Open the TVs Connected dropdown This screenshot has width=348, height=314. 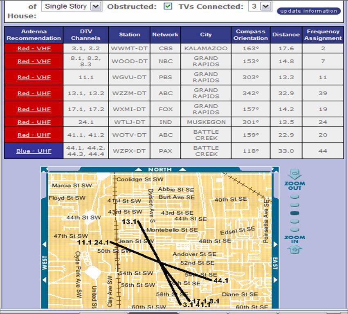(260, 6)
